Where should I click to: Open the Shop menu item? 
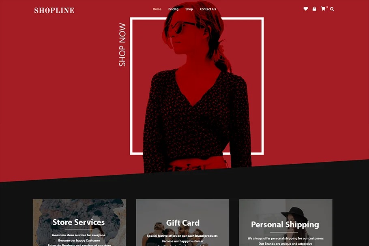coord(189,9)
